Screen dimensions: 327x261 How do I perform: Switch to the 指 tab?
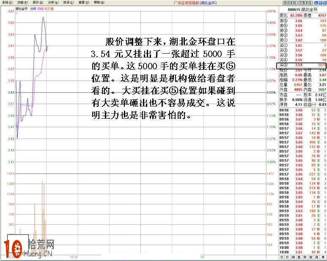311,258
